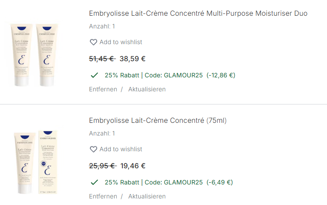Remove Moisturiser Duo via Entfernen
The image size is (327, 205).
point(103,89)
